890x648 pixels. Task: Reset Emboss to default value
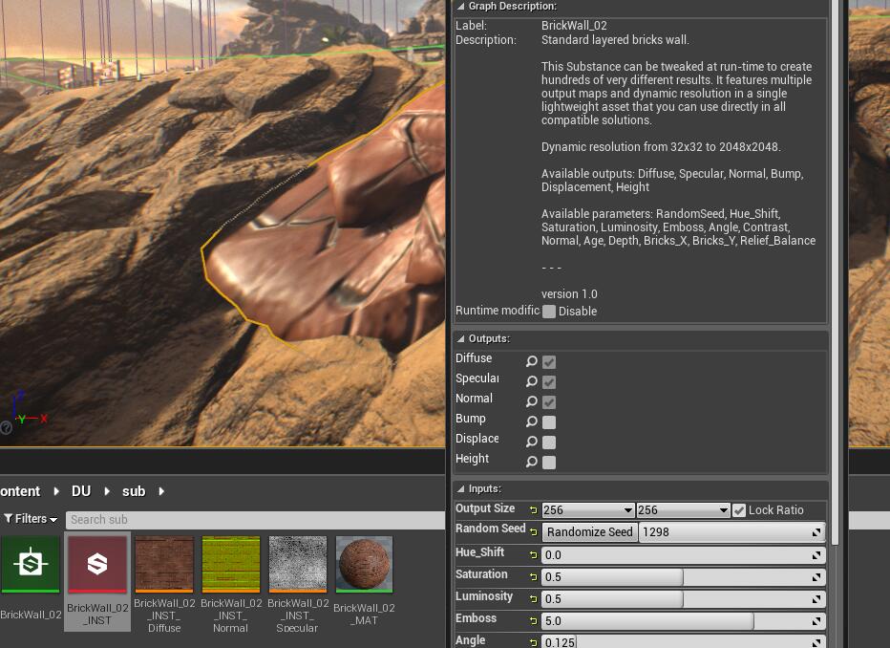pos(533,620)
